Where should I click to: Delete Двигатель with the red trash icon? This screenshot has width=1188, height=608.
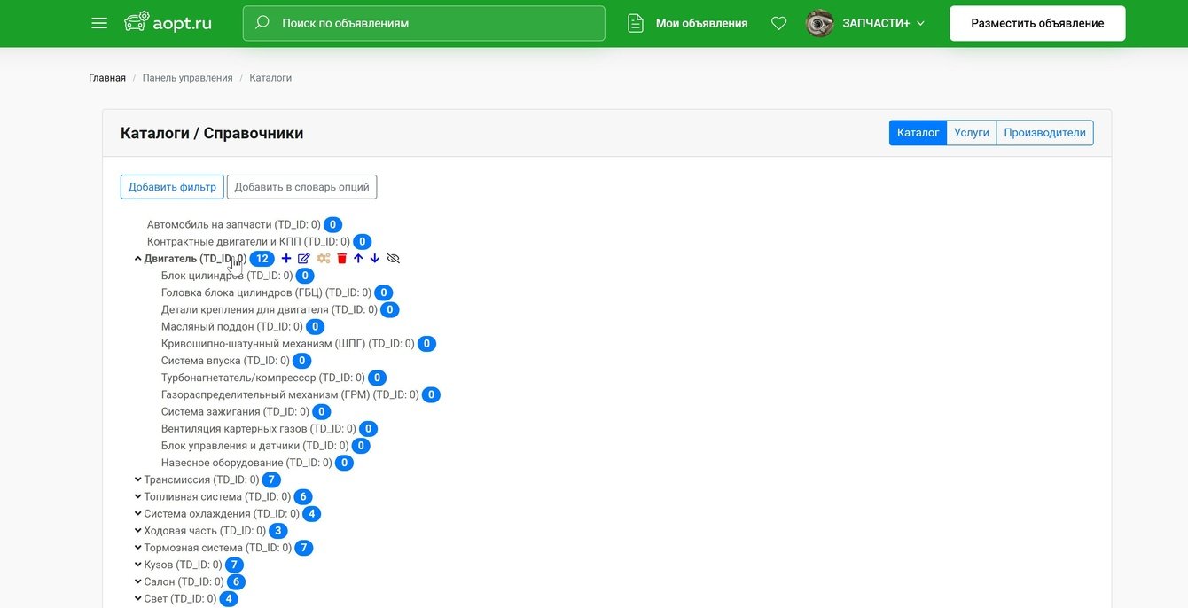click(x=342, y=259)
